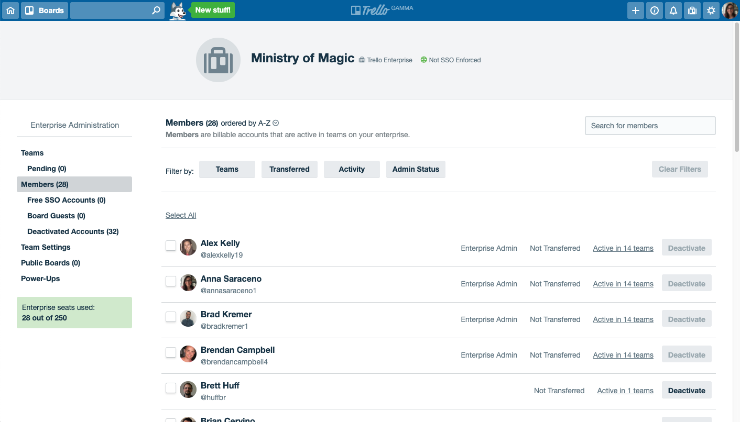The image size is (740, 422).
Task: Open Teams in the sidebar
Action: pyautogui.click(x=32, y=153)
